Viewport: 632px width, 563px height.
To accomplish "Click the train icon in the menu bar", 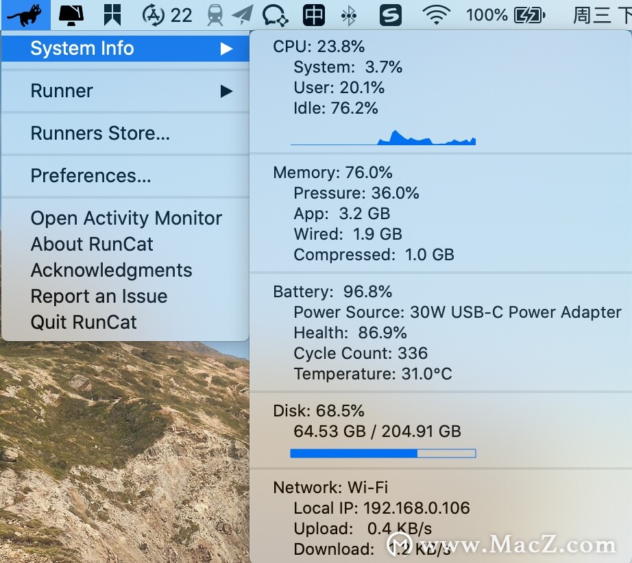I will (215, 14).
